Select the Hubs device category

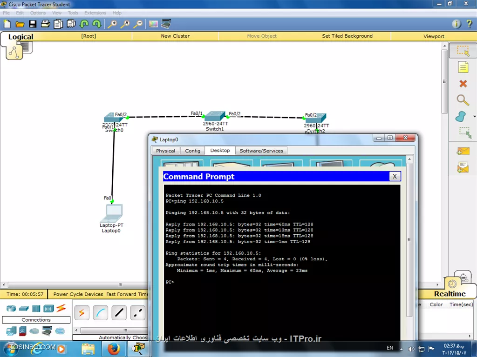pyautogui.click(x=36, y=309)
